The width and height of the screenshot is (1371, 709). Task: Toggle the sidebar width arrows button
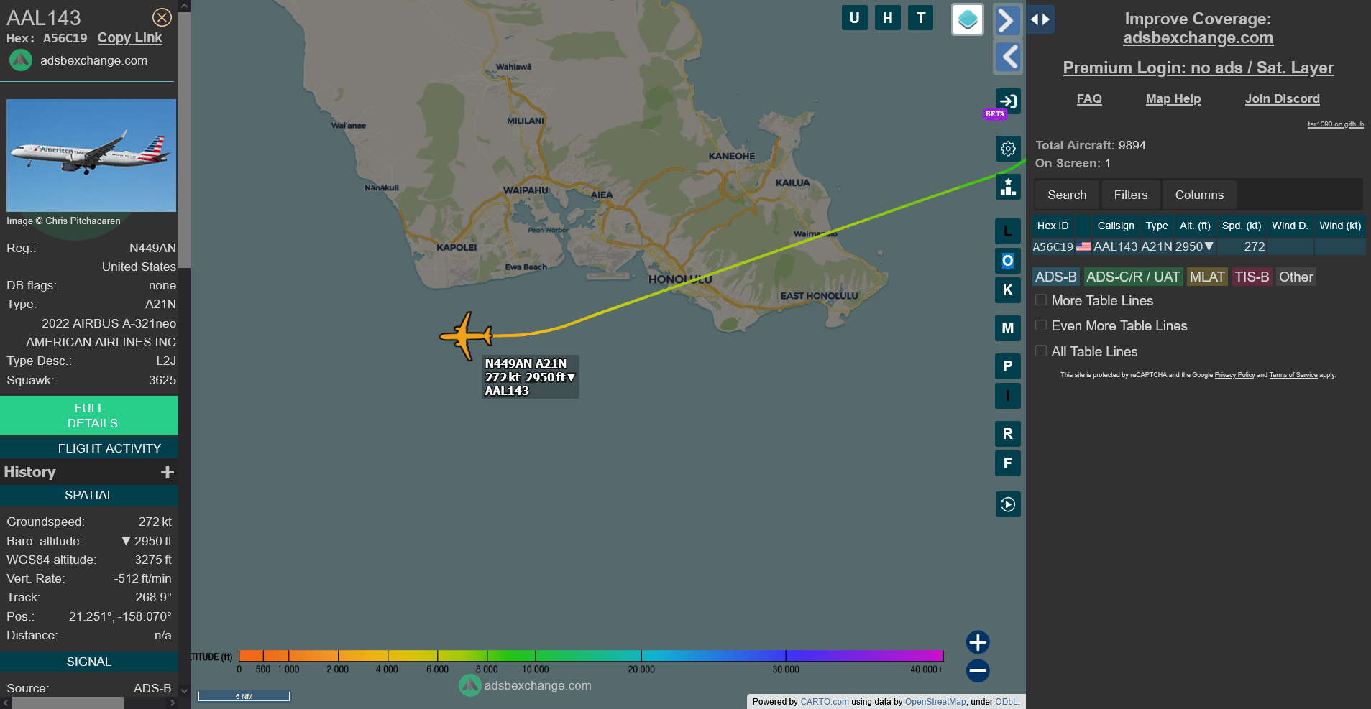point(1040,19)
